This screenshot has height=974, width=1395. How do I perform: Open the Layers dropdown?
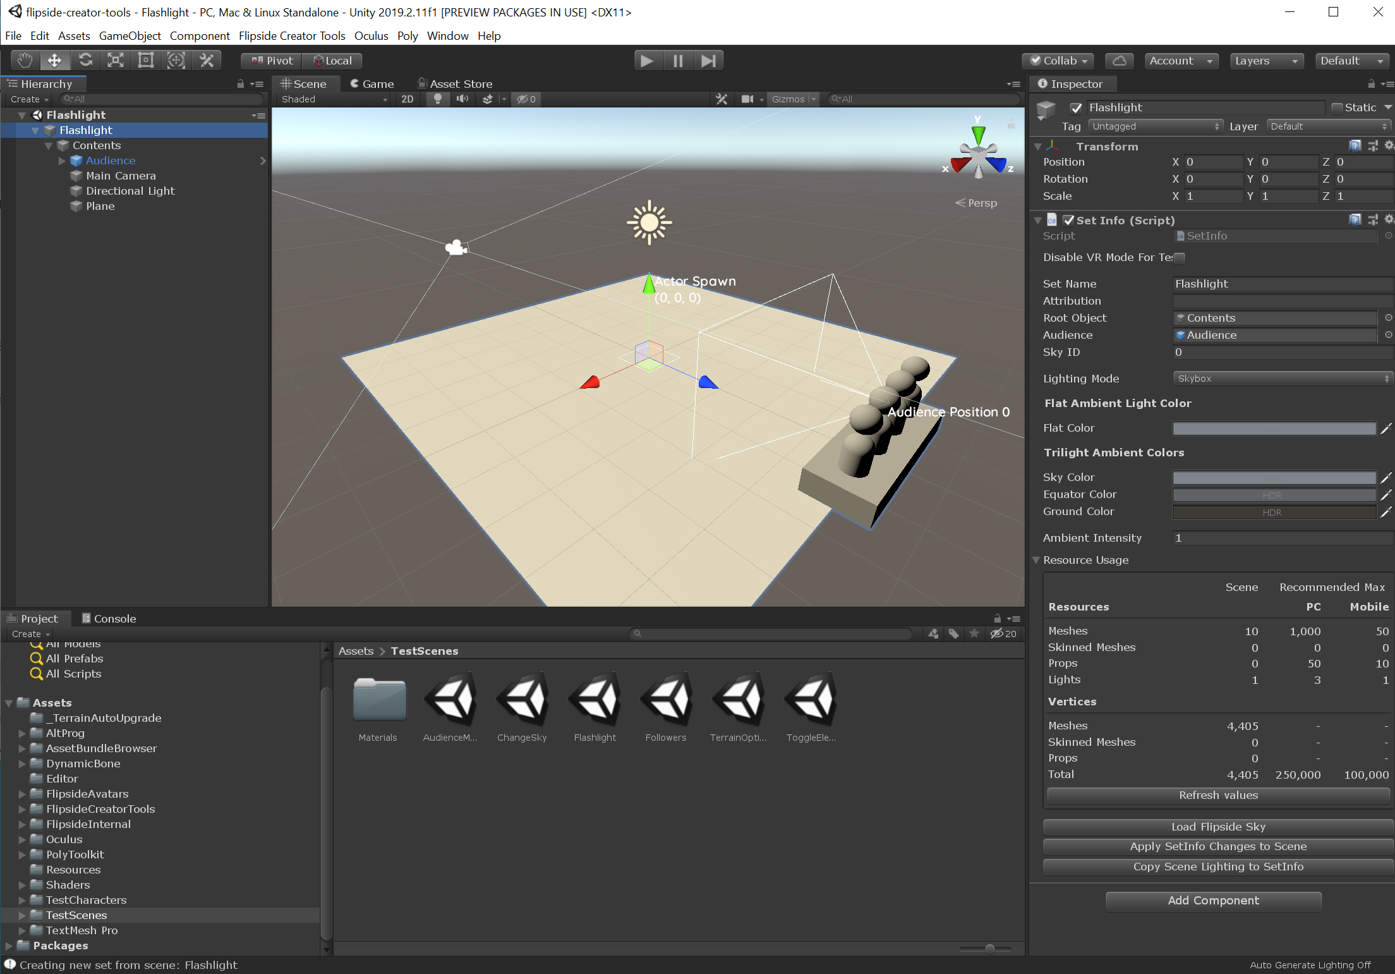point(1266,61)
